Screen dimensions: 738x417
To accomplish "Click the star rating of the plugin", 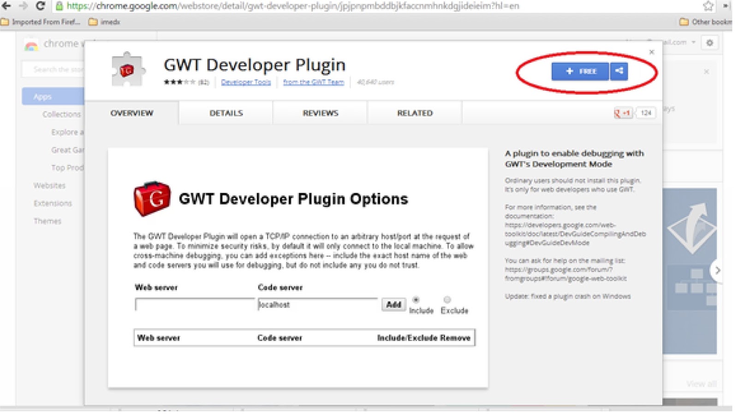I will pyautogui.click(x=179, y=82).
